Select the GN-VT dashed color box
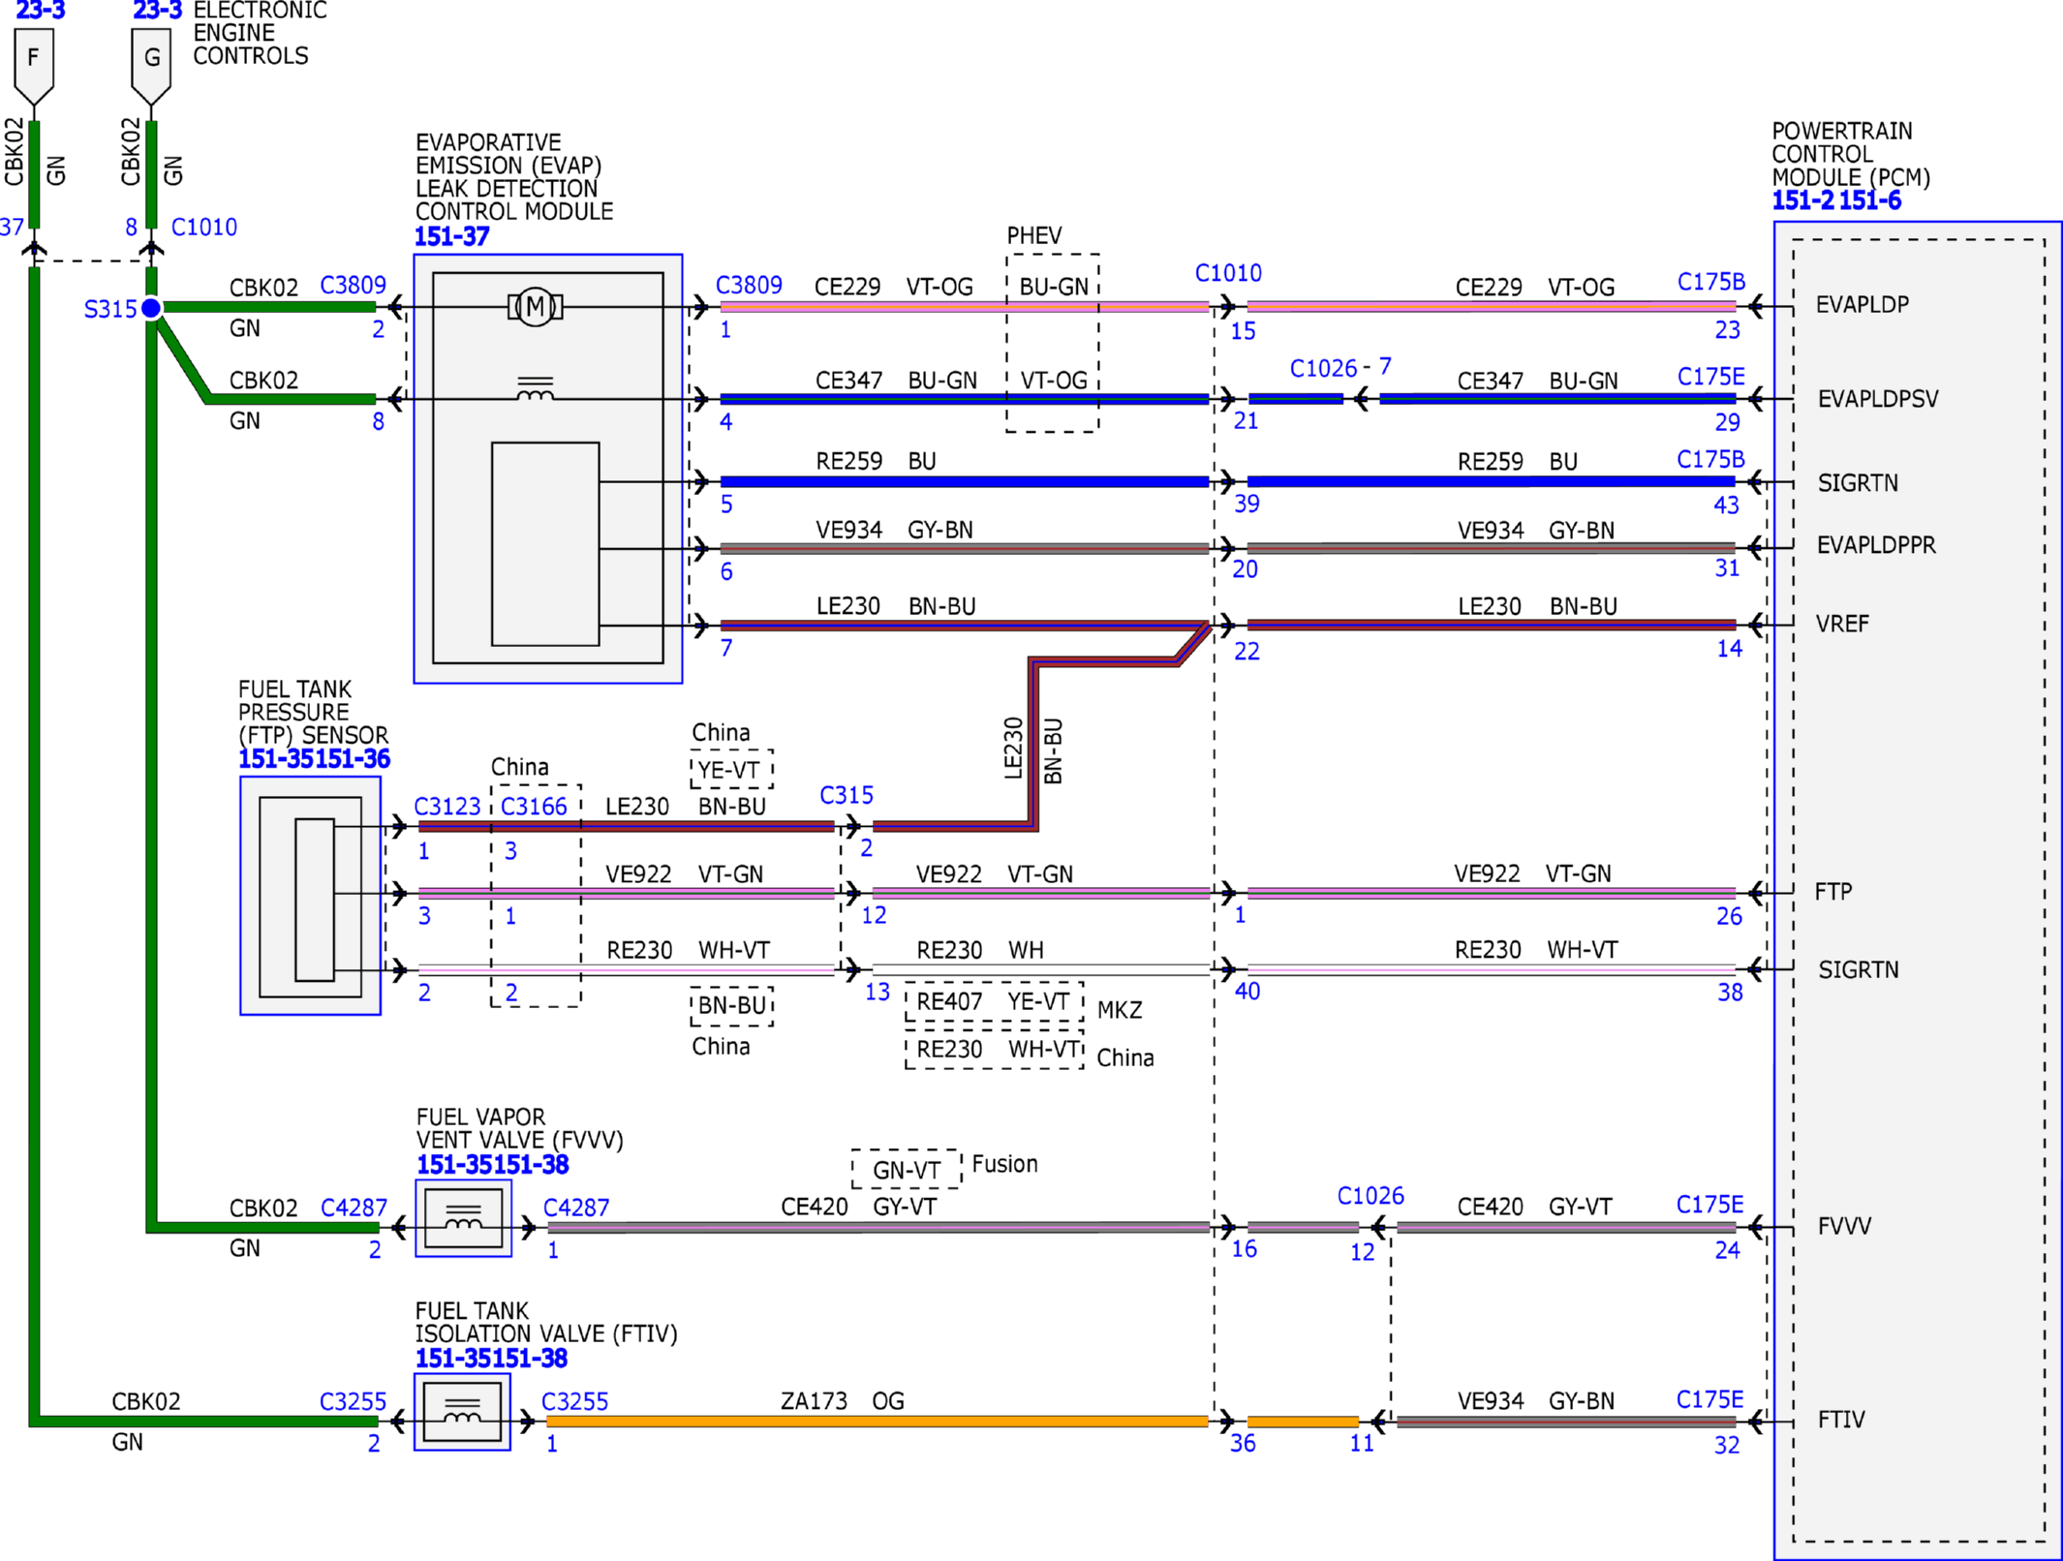 tap(907, 1170)
